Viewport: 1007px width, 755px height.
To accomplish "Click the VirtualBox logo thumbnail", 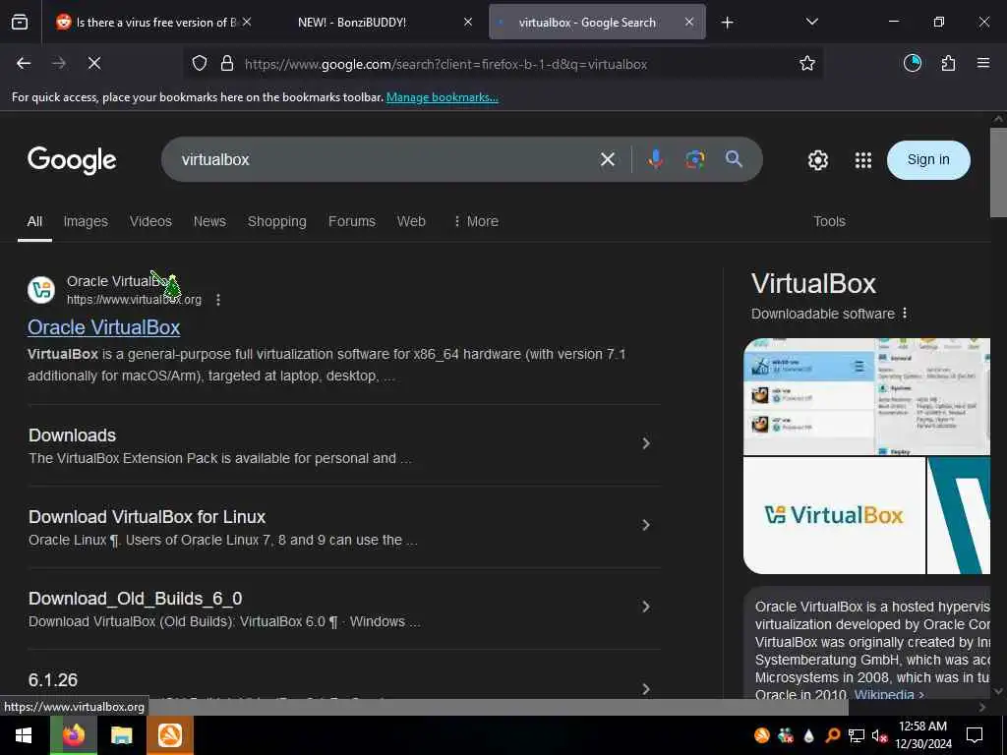I will click(x=834, y=515).
